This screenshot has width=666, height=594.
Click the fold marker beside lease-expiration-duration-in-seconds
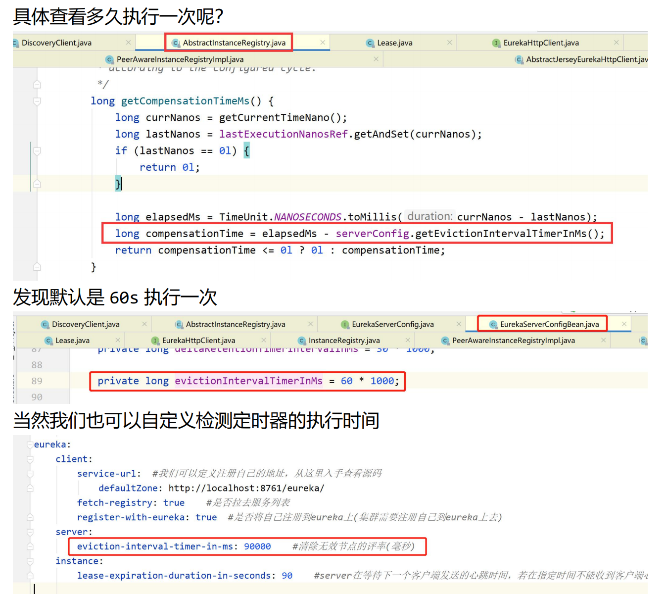click(x=30, y=576)
